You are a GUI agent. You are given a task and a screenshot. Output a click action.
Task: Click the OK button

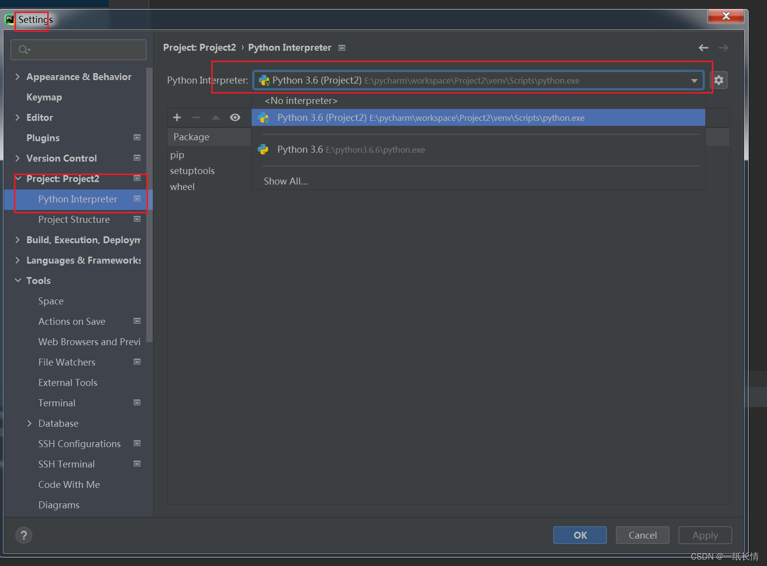[580, 535]
